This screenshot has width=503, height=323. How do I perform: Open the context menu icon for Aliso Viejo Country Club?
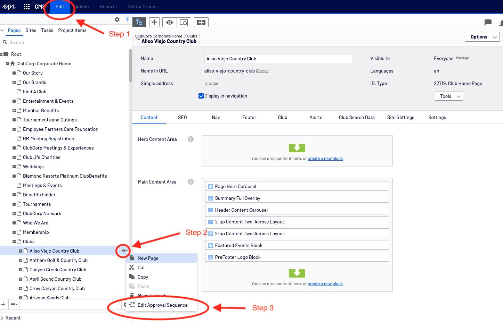click(124, 250)
